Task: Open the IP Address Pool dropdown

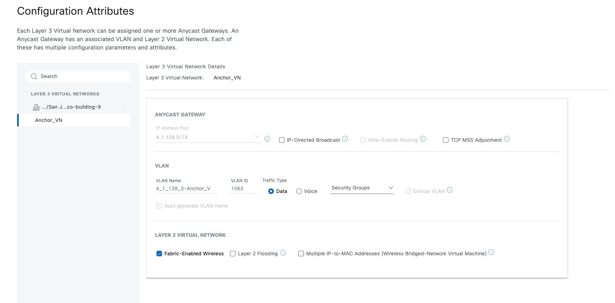Action: click(208, 137)
